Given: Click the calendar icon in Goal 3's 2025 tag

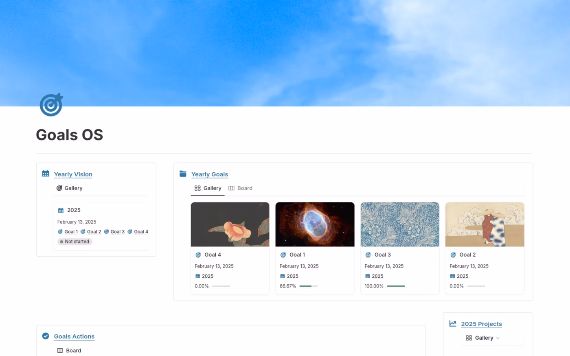Looking at the screenshot, I should pyautogui.click(x=368, y=276).
